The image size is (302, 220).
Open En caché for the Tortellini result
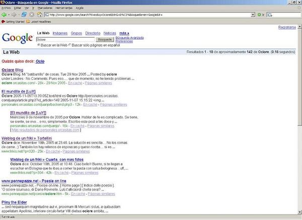pos(53,151)
